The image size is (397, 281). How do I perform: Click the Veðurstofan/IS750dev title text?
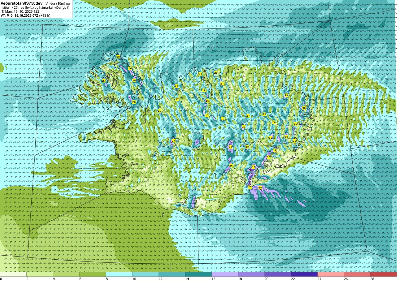click(21, 3)
